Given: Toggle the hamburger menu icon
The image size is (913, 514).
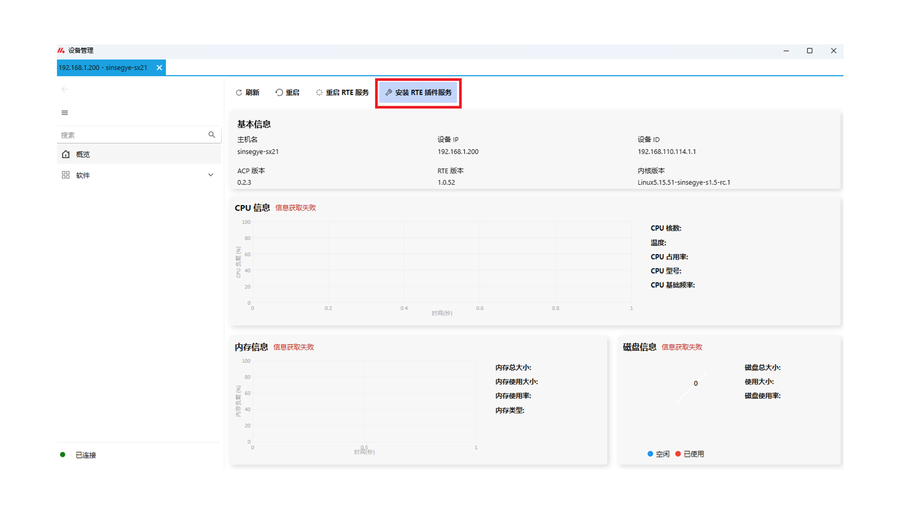Looking at the screenshot, I should 65,113.
